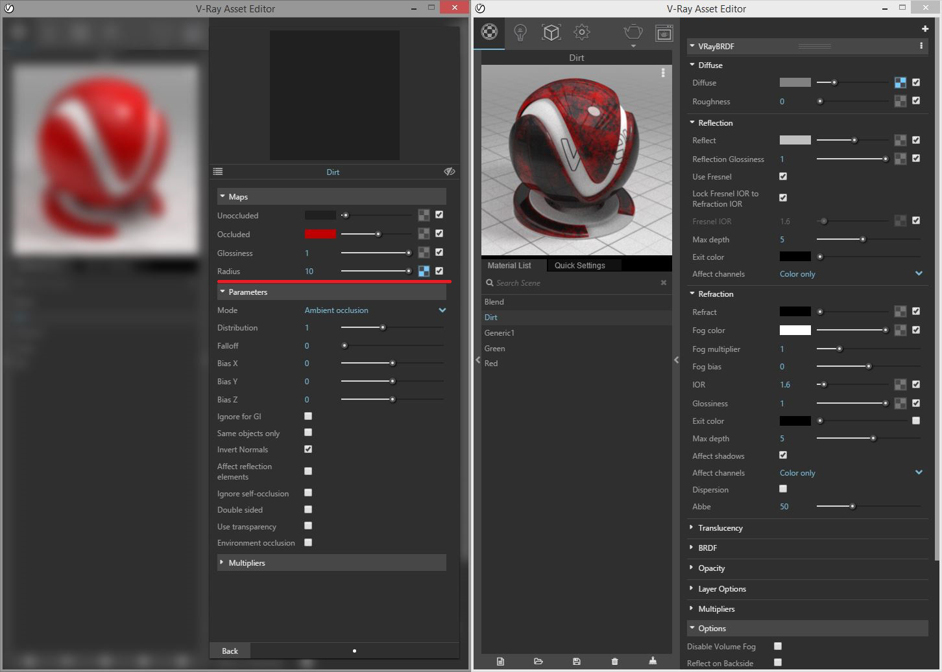This screenshot has width=942, height=672.
Task: Select the Red material
Action: [576, 364]
